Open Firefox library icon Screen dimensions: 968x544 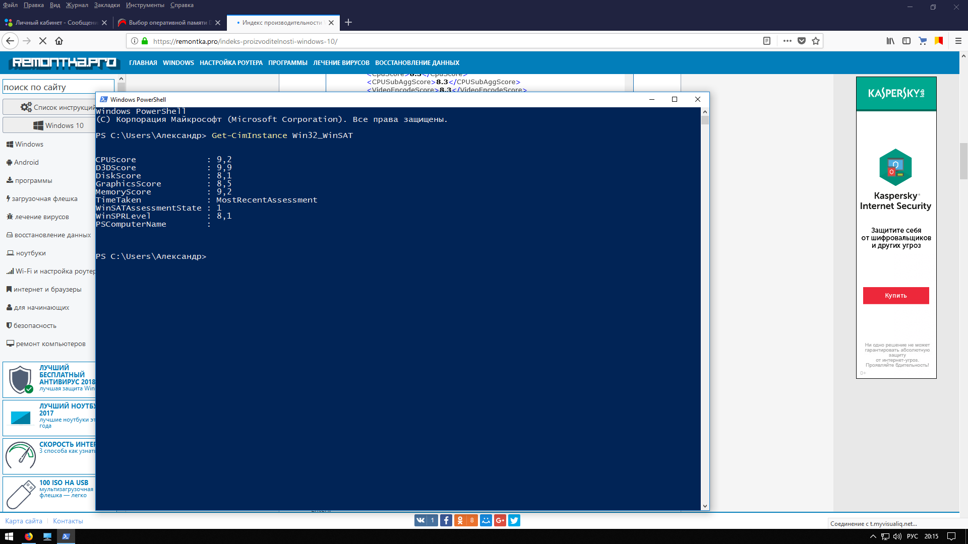(x=890, y=41)
